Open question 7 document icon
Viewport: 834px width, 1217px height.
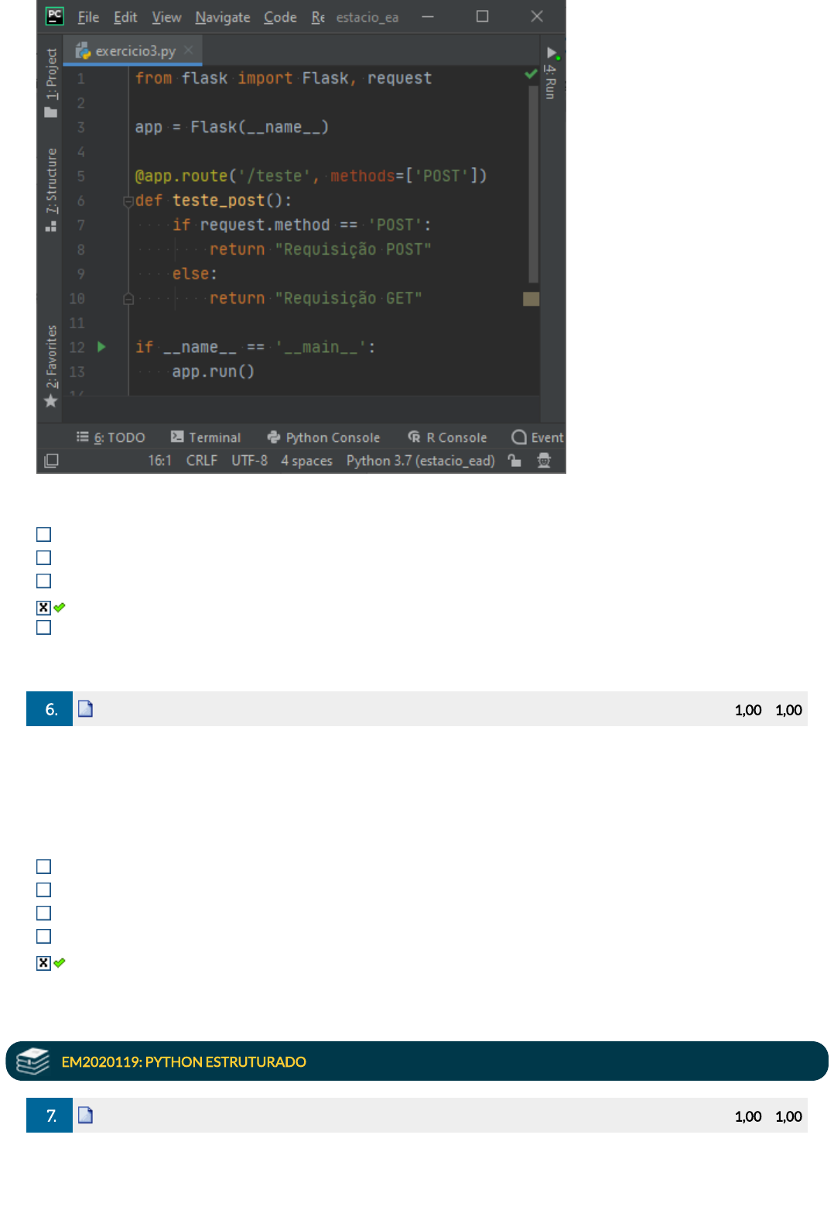86,1116
